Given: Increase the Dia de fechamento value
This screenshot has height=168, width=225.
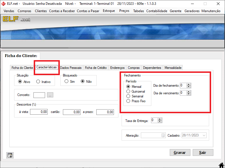Looking at the screenshot, I should pyautogui.click(x=189, y=84).
